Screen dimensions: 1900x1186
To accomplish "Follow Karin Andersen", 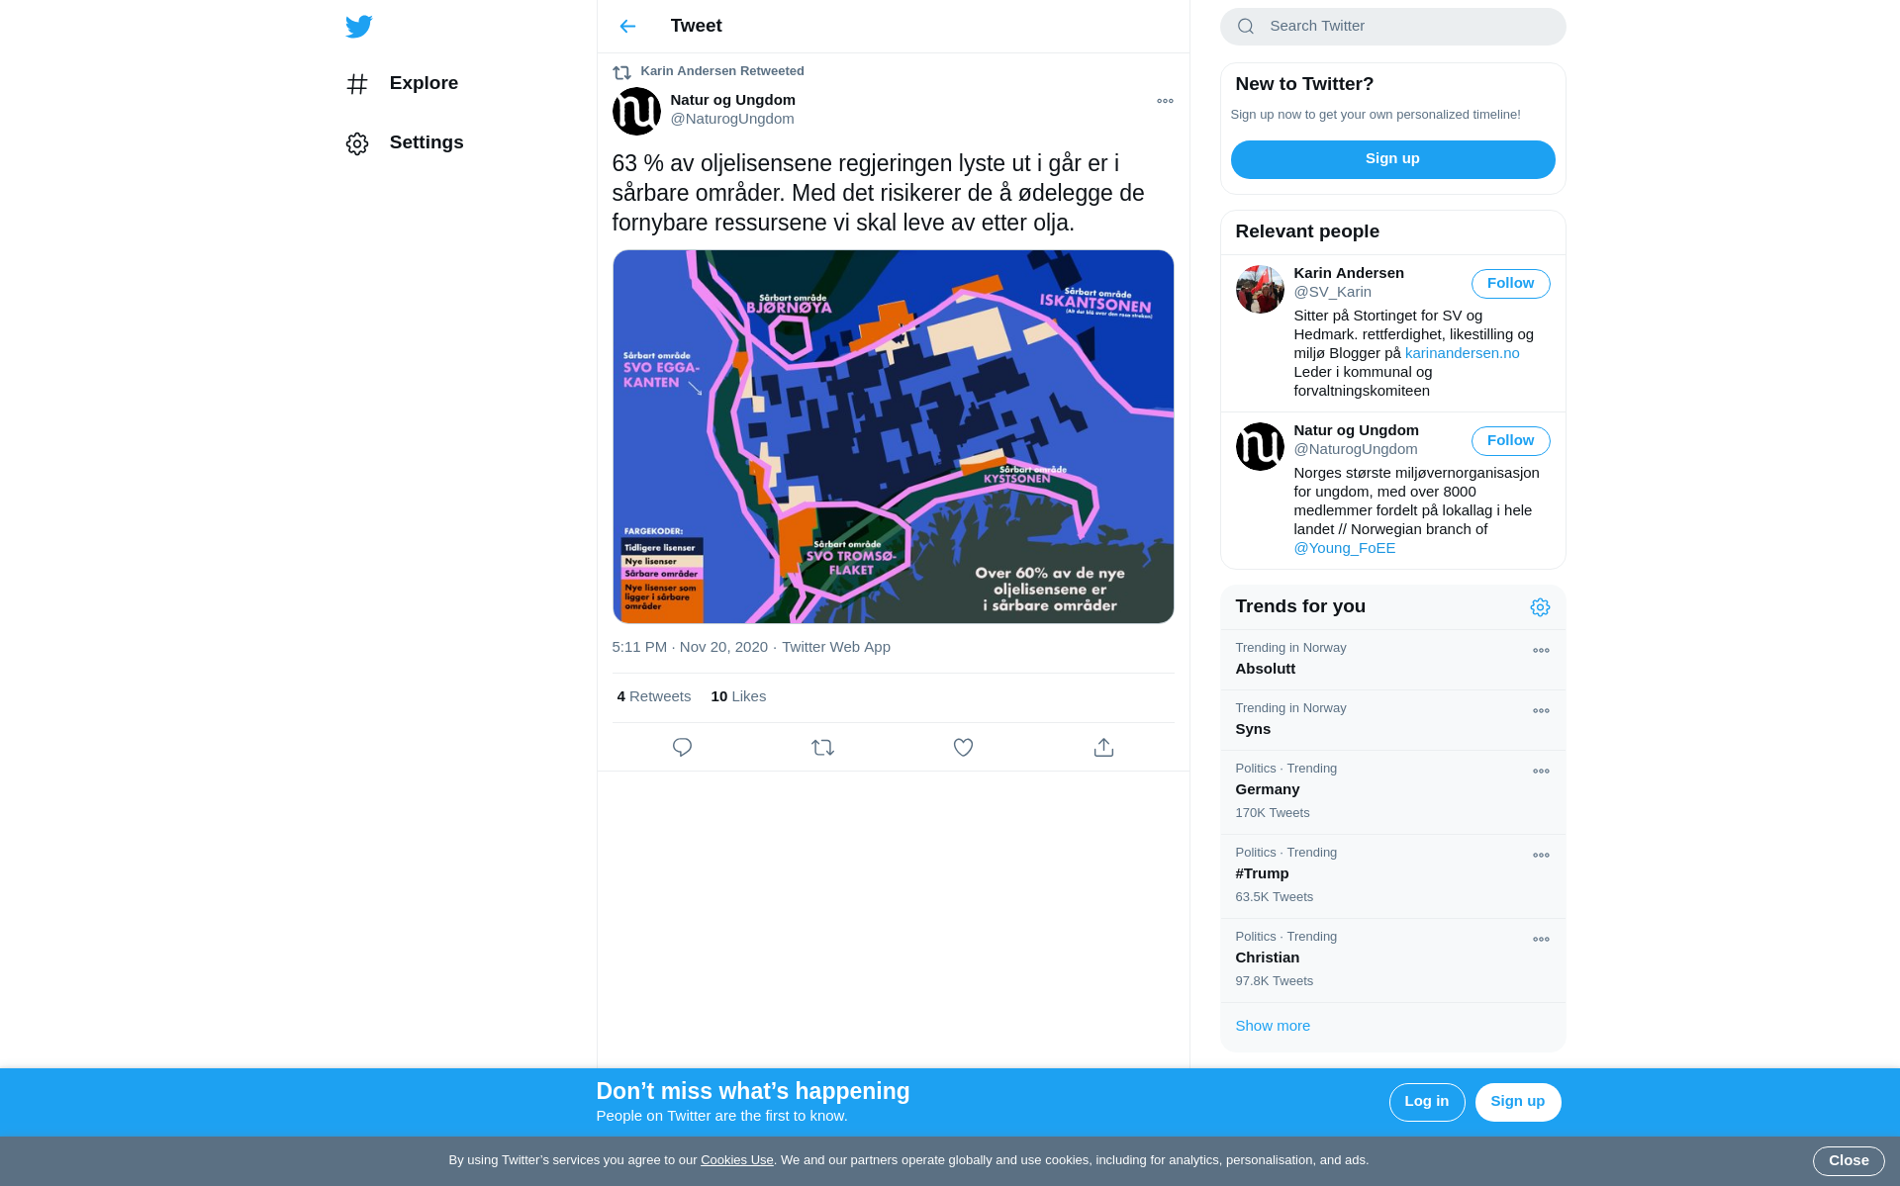I will click(x=1510, y=284).
